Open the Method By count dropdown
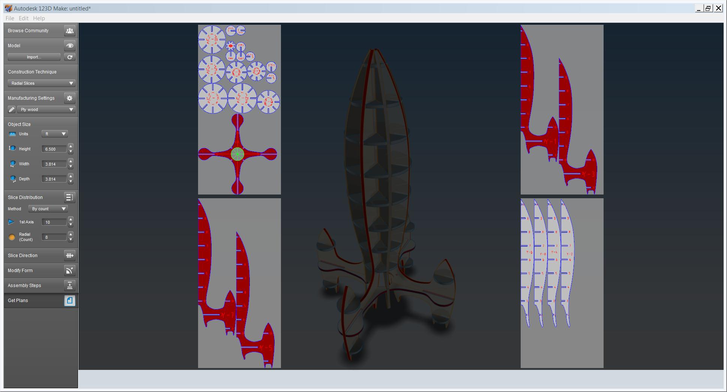 (48, 209)
